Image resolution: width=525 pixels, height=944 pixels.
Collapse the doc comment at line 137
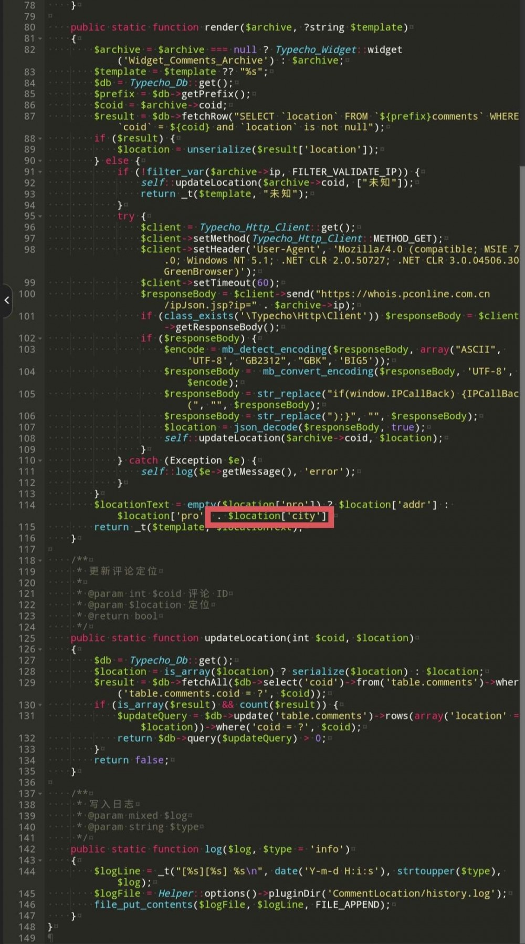40,794
